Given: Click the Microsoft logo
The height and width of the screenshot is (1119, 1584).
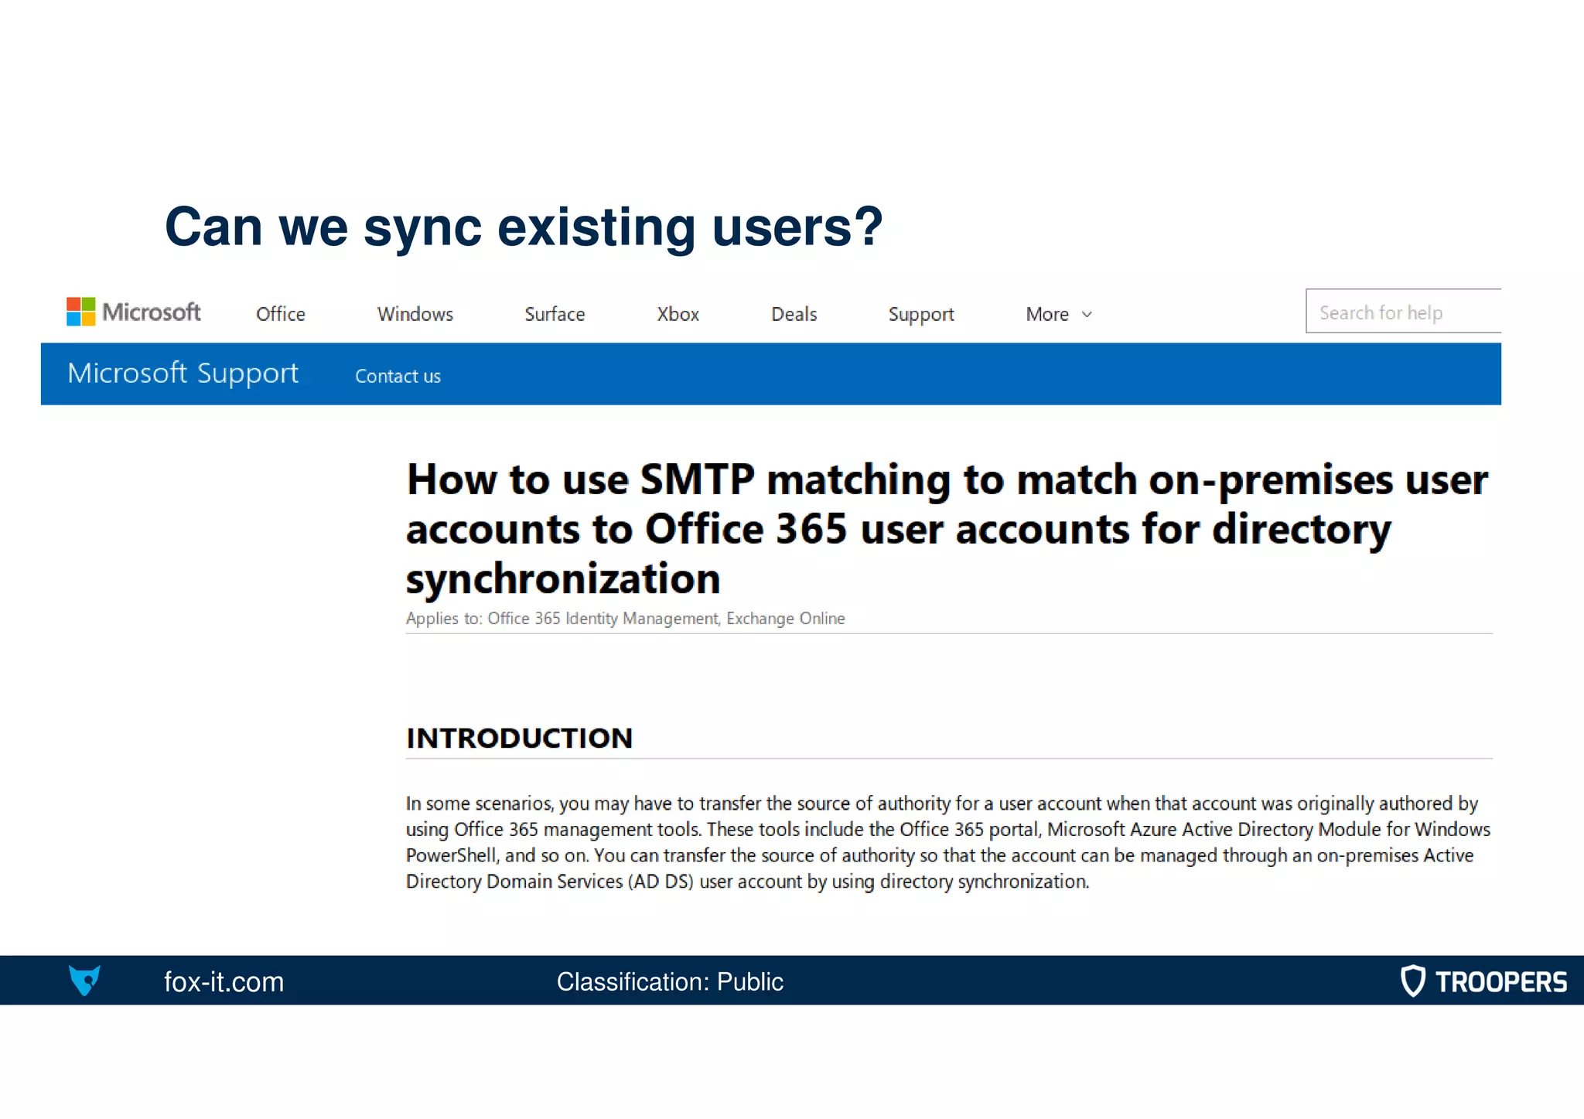Looking at the screenshot, I should [x=133, y=312].
